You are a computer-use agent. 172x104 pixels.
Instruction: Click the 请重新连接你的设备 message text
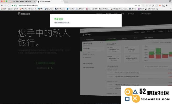62,23
